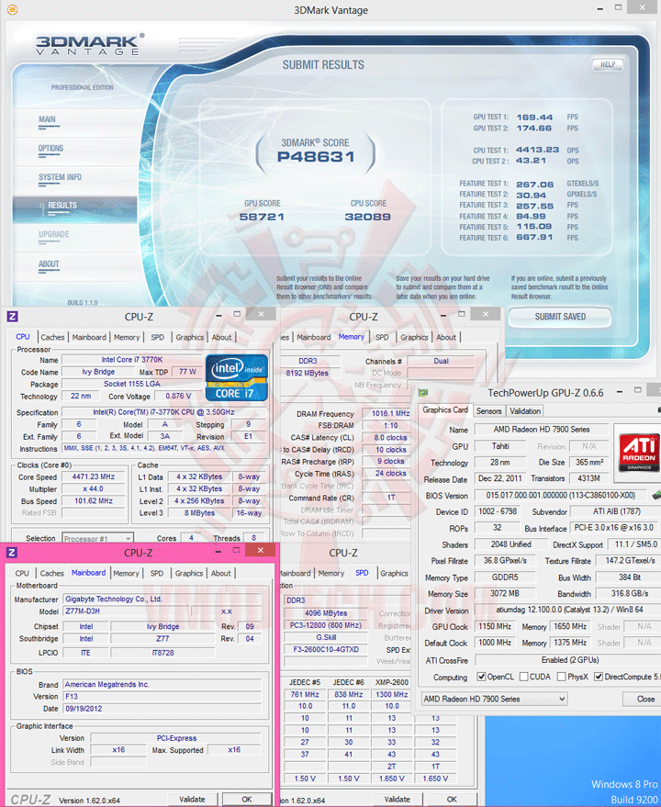Minimize the CPU-Z Memory window
Image resolution: width=661 pixels, height=807 pixels.
pyautogui.click(x=443, y=315)
